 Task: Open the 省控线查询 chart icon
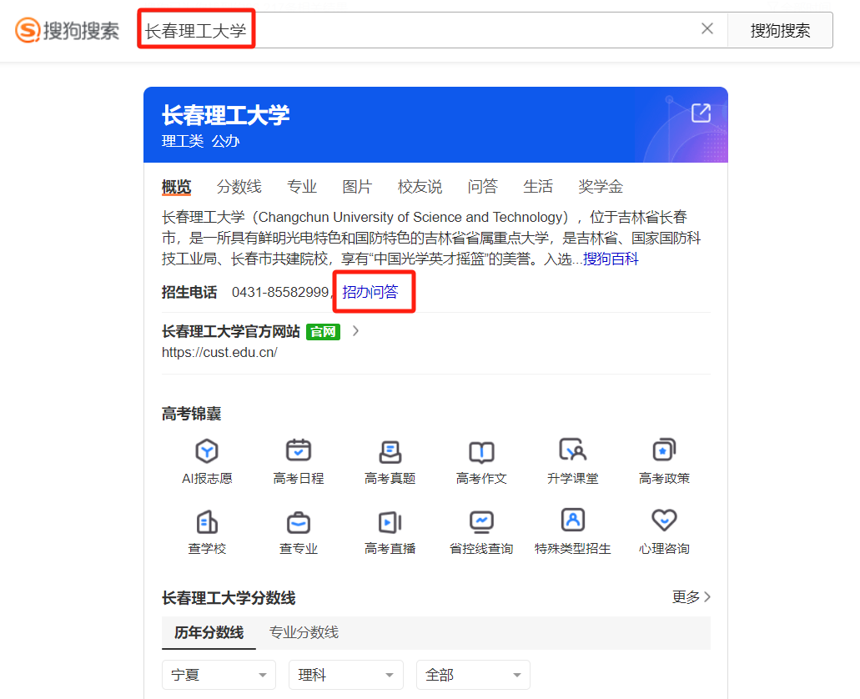[x=481, y=521]
